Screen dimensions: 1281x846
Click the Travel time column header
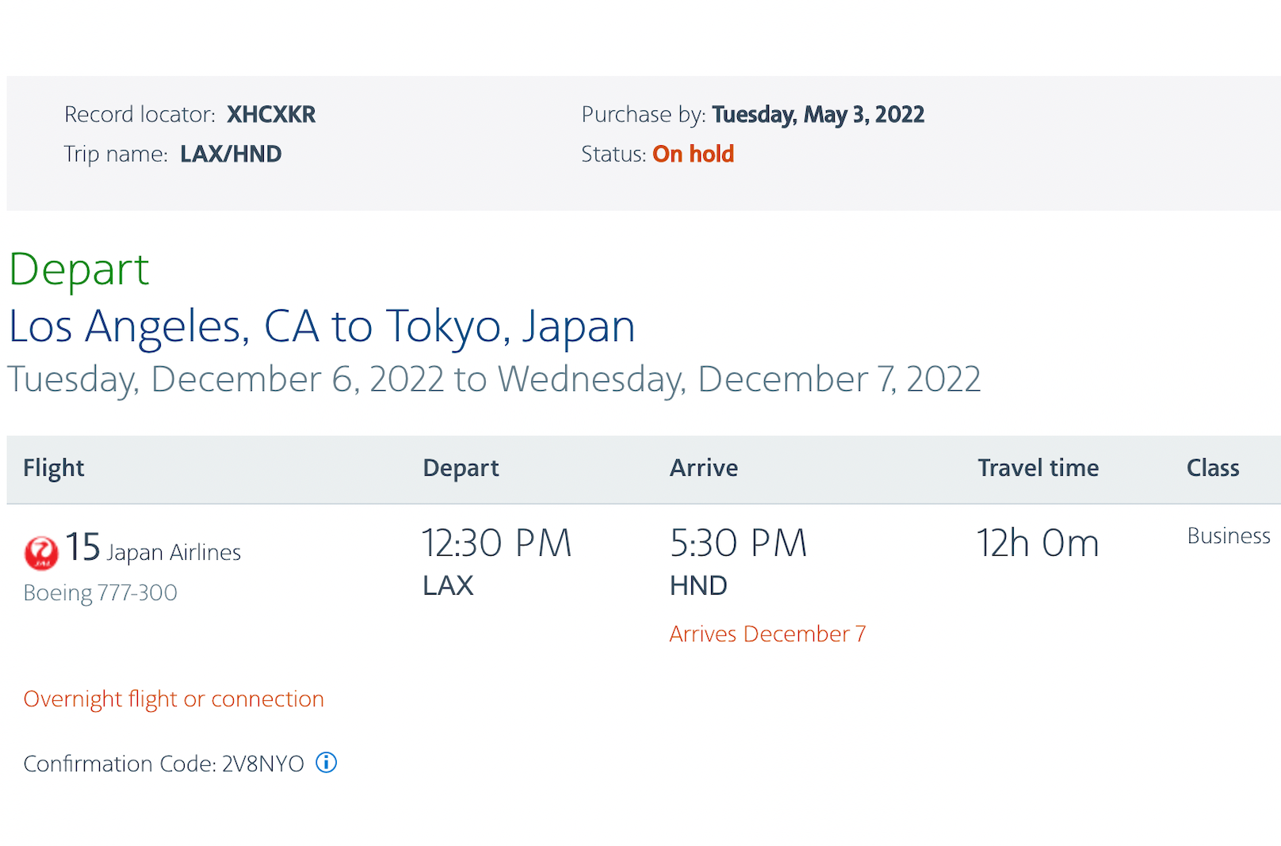coord(1038,468)
